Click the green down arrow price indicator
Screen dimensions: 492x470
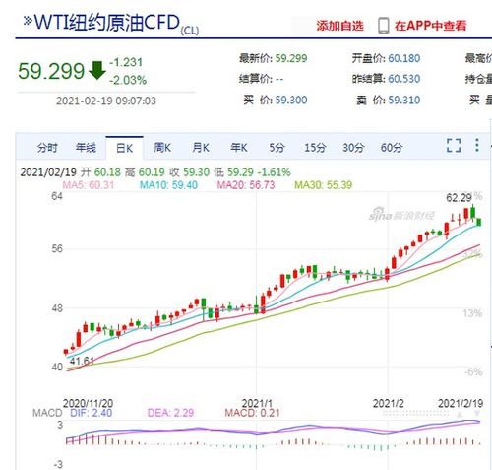click(97, 70)
